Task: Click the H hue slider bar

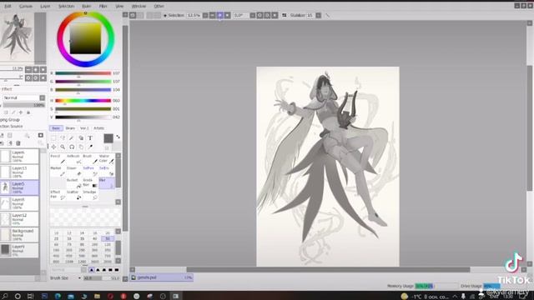Action: [83, 101]
